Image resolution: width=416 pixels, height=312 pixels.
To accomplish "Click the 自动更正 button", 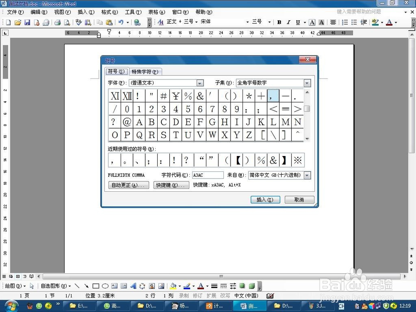I will (x=129, y=185).
